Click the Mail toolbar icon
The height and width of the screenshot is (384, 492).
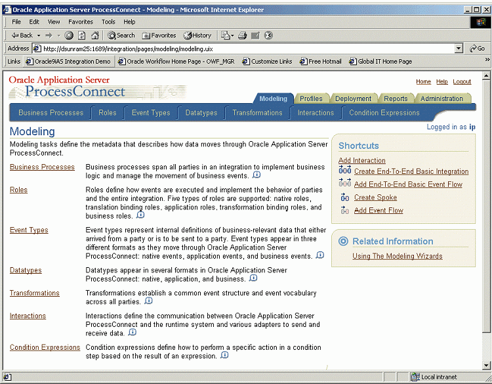point(225,35)
